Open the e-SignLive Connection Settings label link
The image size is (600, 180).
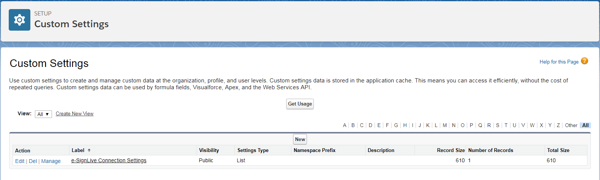(109, 160)
